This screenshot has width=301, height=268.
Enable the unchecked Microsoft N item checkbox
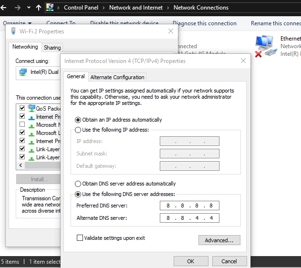tap(22, 124)
